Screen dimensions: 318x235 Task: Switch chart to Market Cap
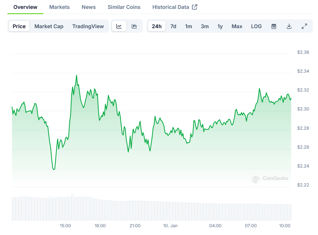coord(49,26)
